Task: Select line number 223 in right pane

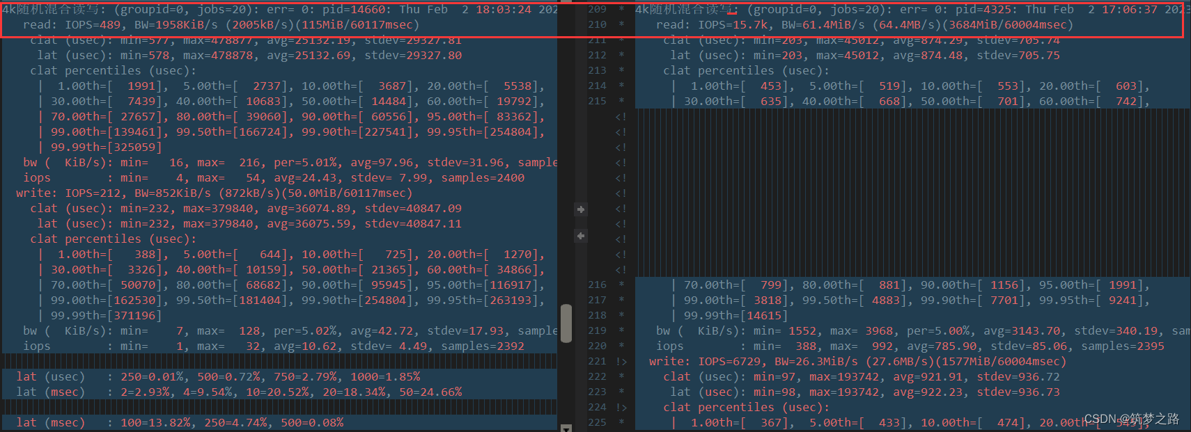Action: [x=597, y=392]
